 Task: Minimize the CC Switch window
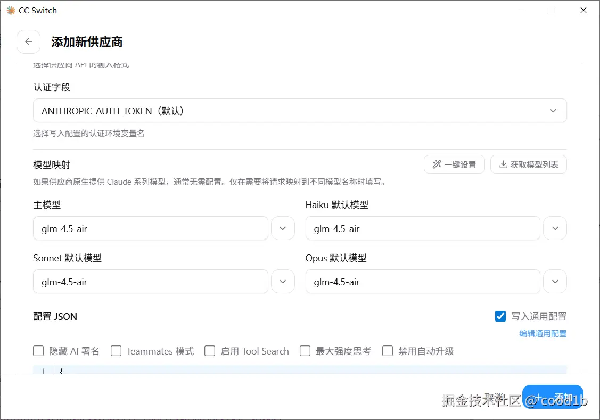[x=521, y=10]
